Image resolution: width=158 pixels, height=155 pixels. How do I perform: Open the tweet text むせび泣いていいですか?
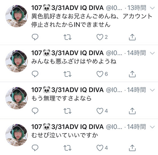[x=65, y=135]
